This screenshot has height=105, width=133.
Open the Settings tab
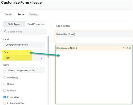coord(34,14)
